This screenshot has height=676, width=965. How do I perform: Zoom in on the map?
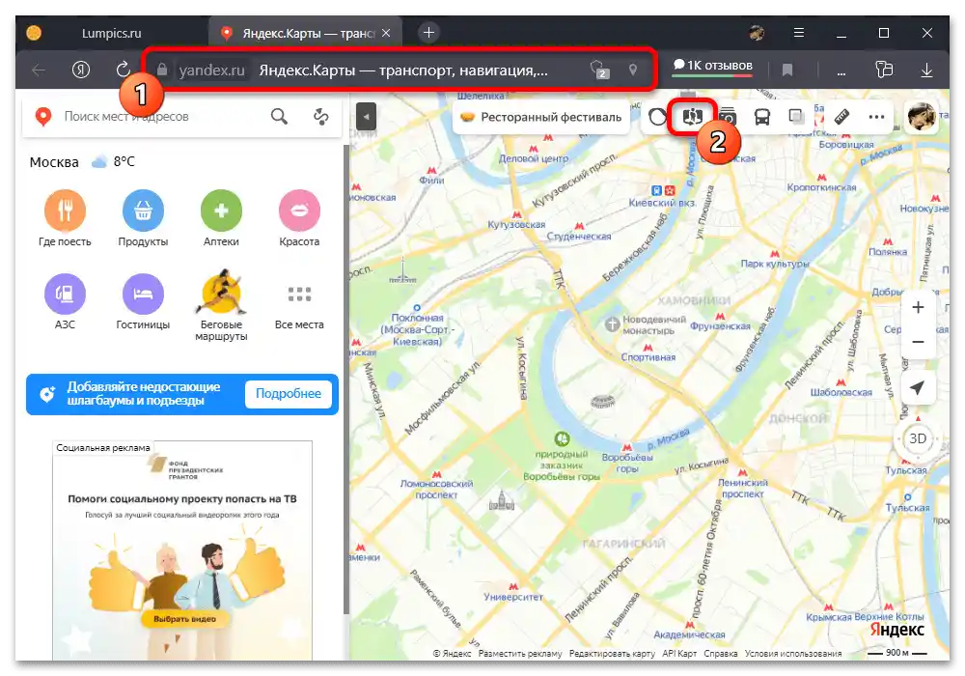click(x=918, y=307)
